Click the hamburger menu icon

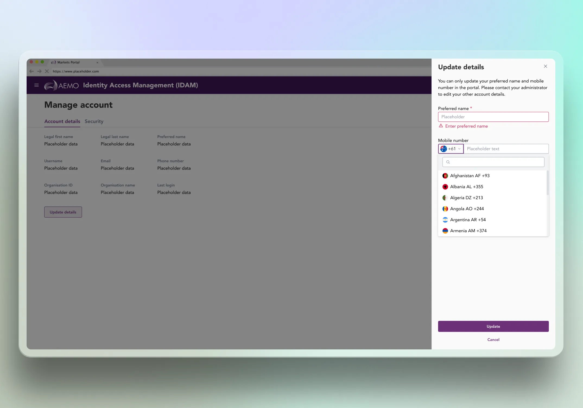36,85
